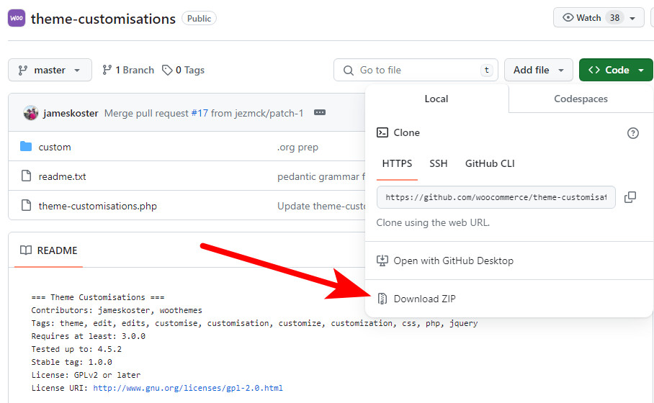The width and height of the screenshot is (654, 403).
Task: Click the custom folder icon
Action: tap(26, 146)
